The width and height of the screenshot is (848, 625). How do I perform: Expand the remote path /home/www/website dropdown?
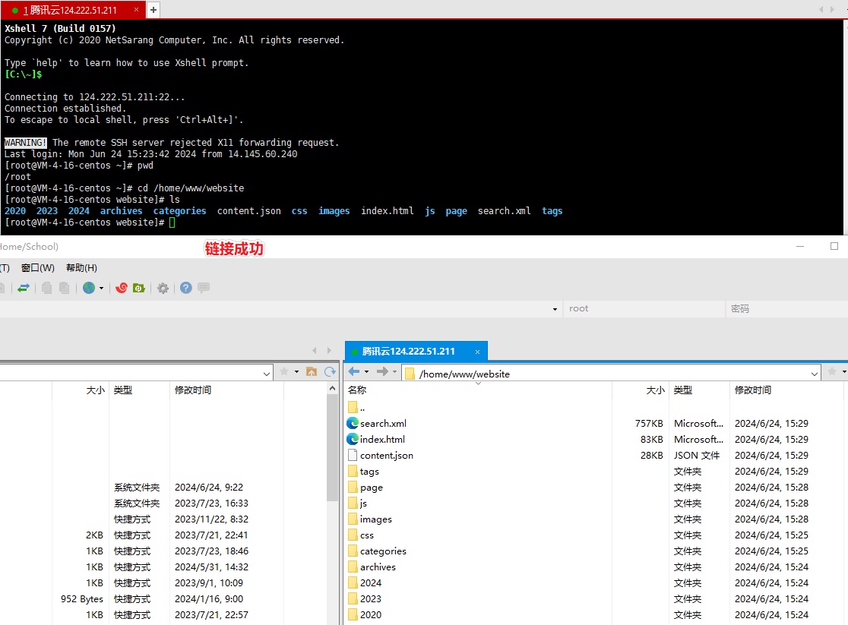815,374
